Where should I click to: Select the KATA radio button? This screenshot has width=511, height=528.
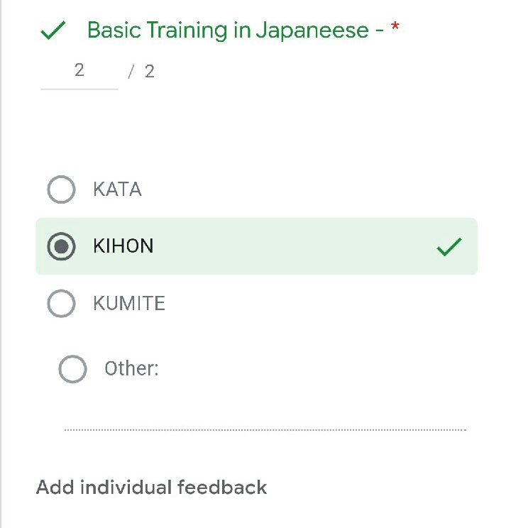pyautogui.click(x=61, y=189)
